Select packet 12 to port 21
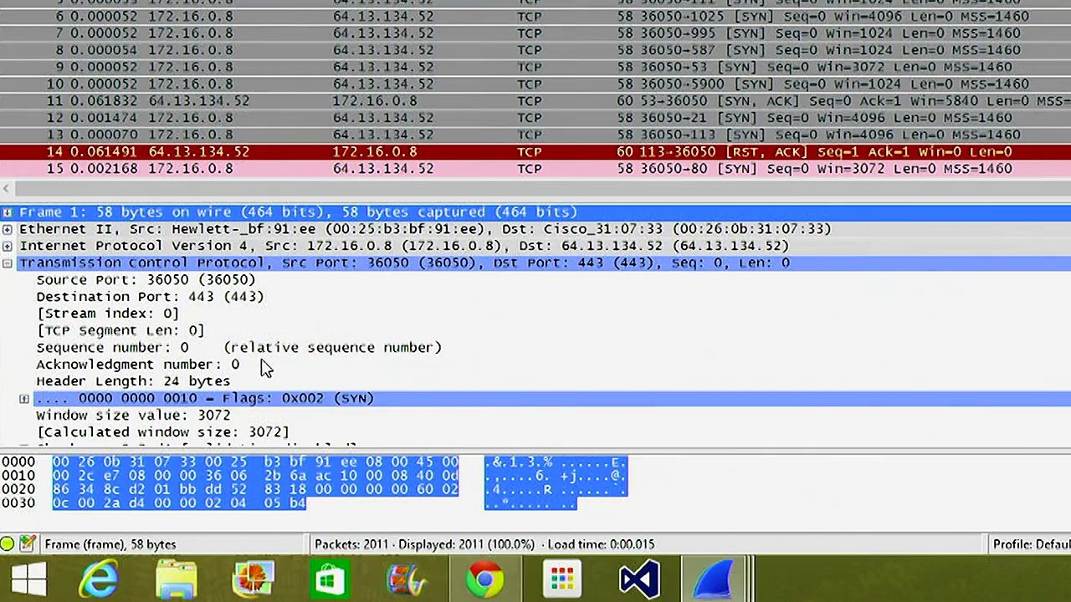This screenshot has height=602, width=1071. pos(535,118)
